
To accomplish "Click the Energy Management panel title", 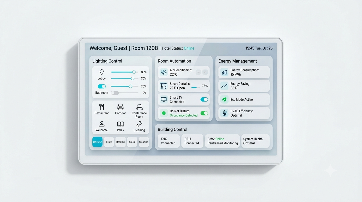I will point(238,61).
